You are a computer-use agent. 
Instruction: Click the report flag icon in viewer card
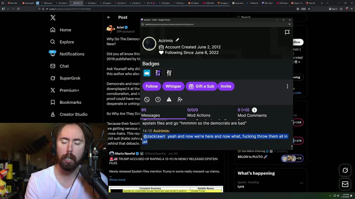[x=287, y=32]
